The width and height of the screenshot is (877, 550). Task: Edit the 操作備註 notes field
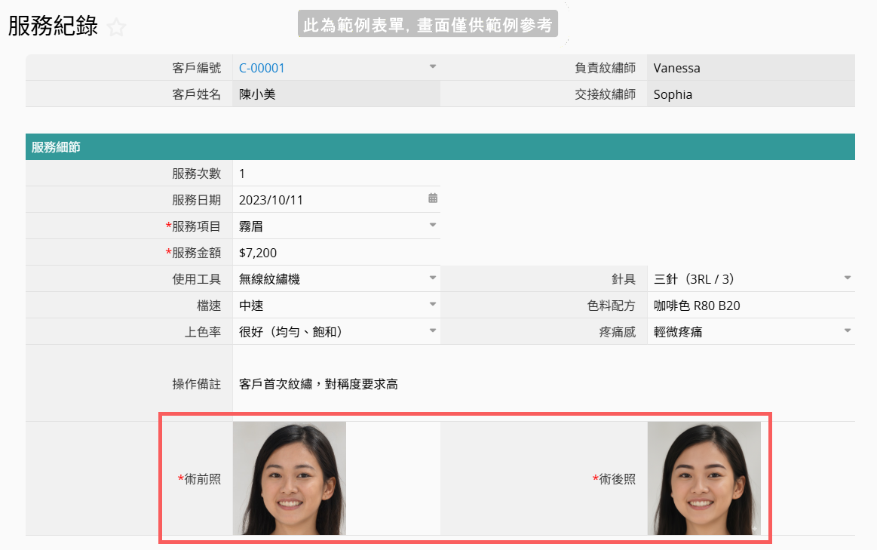pos(543,384)
